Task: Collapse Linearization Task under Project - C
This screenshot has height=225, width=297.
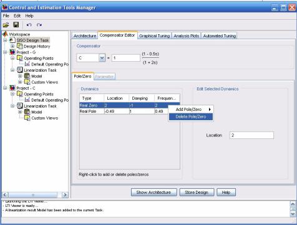Action: pyautogui.click(x=12, y=106)
